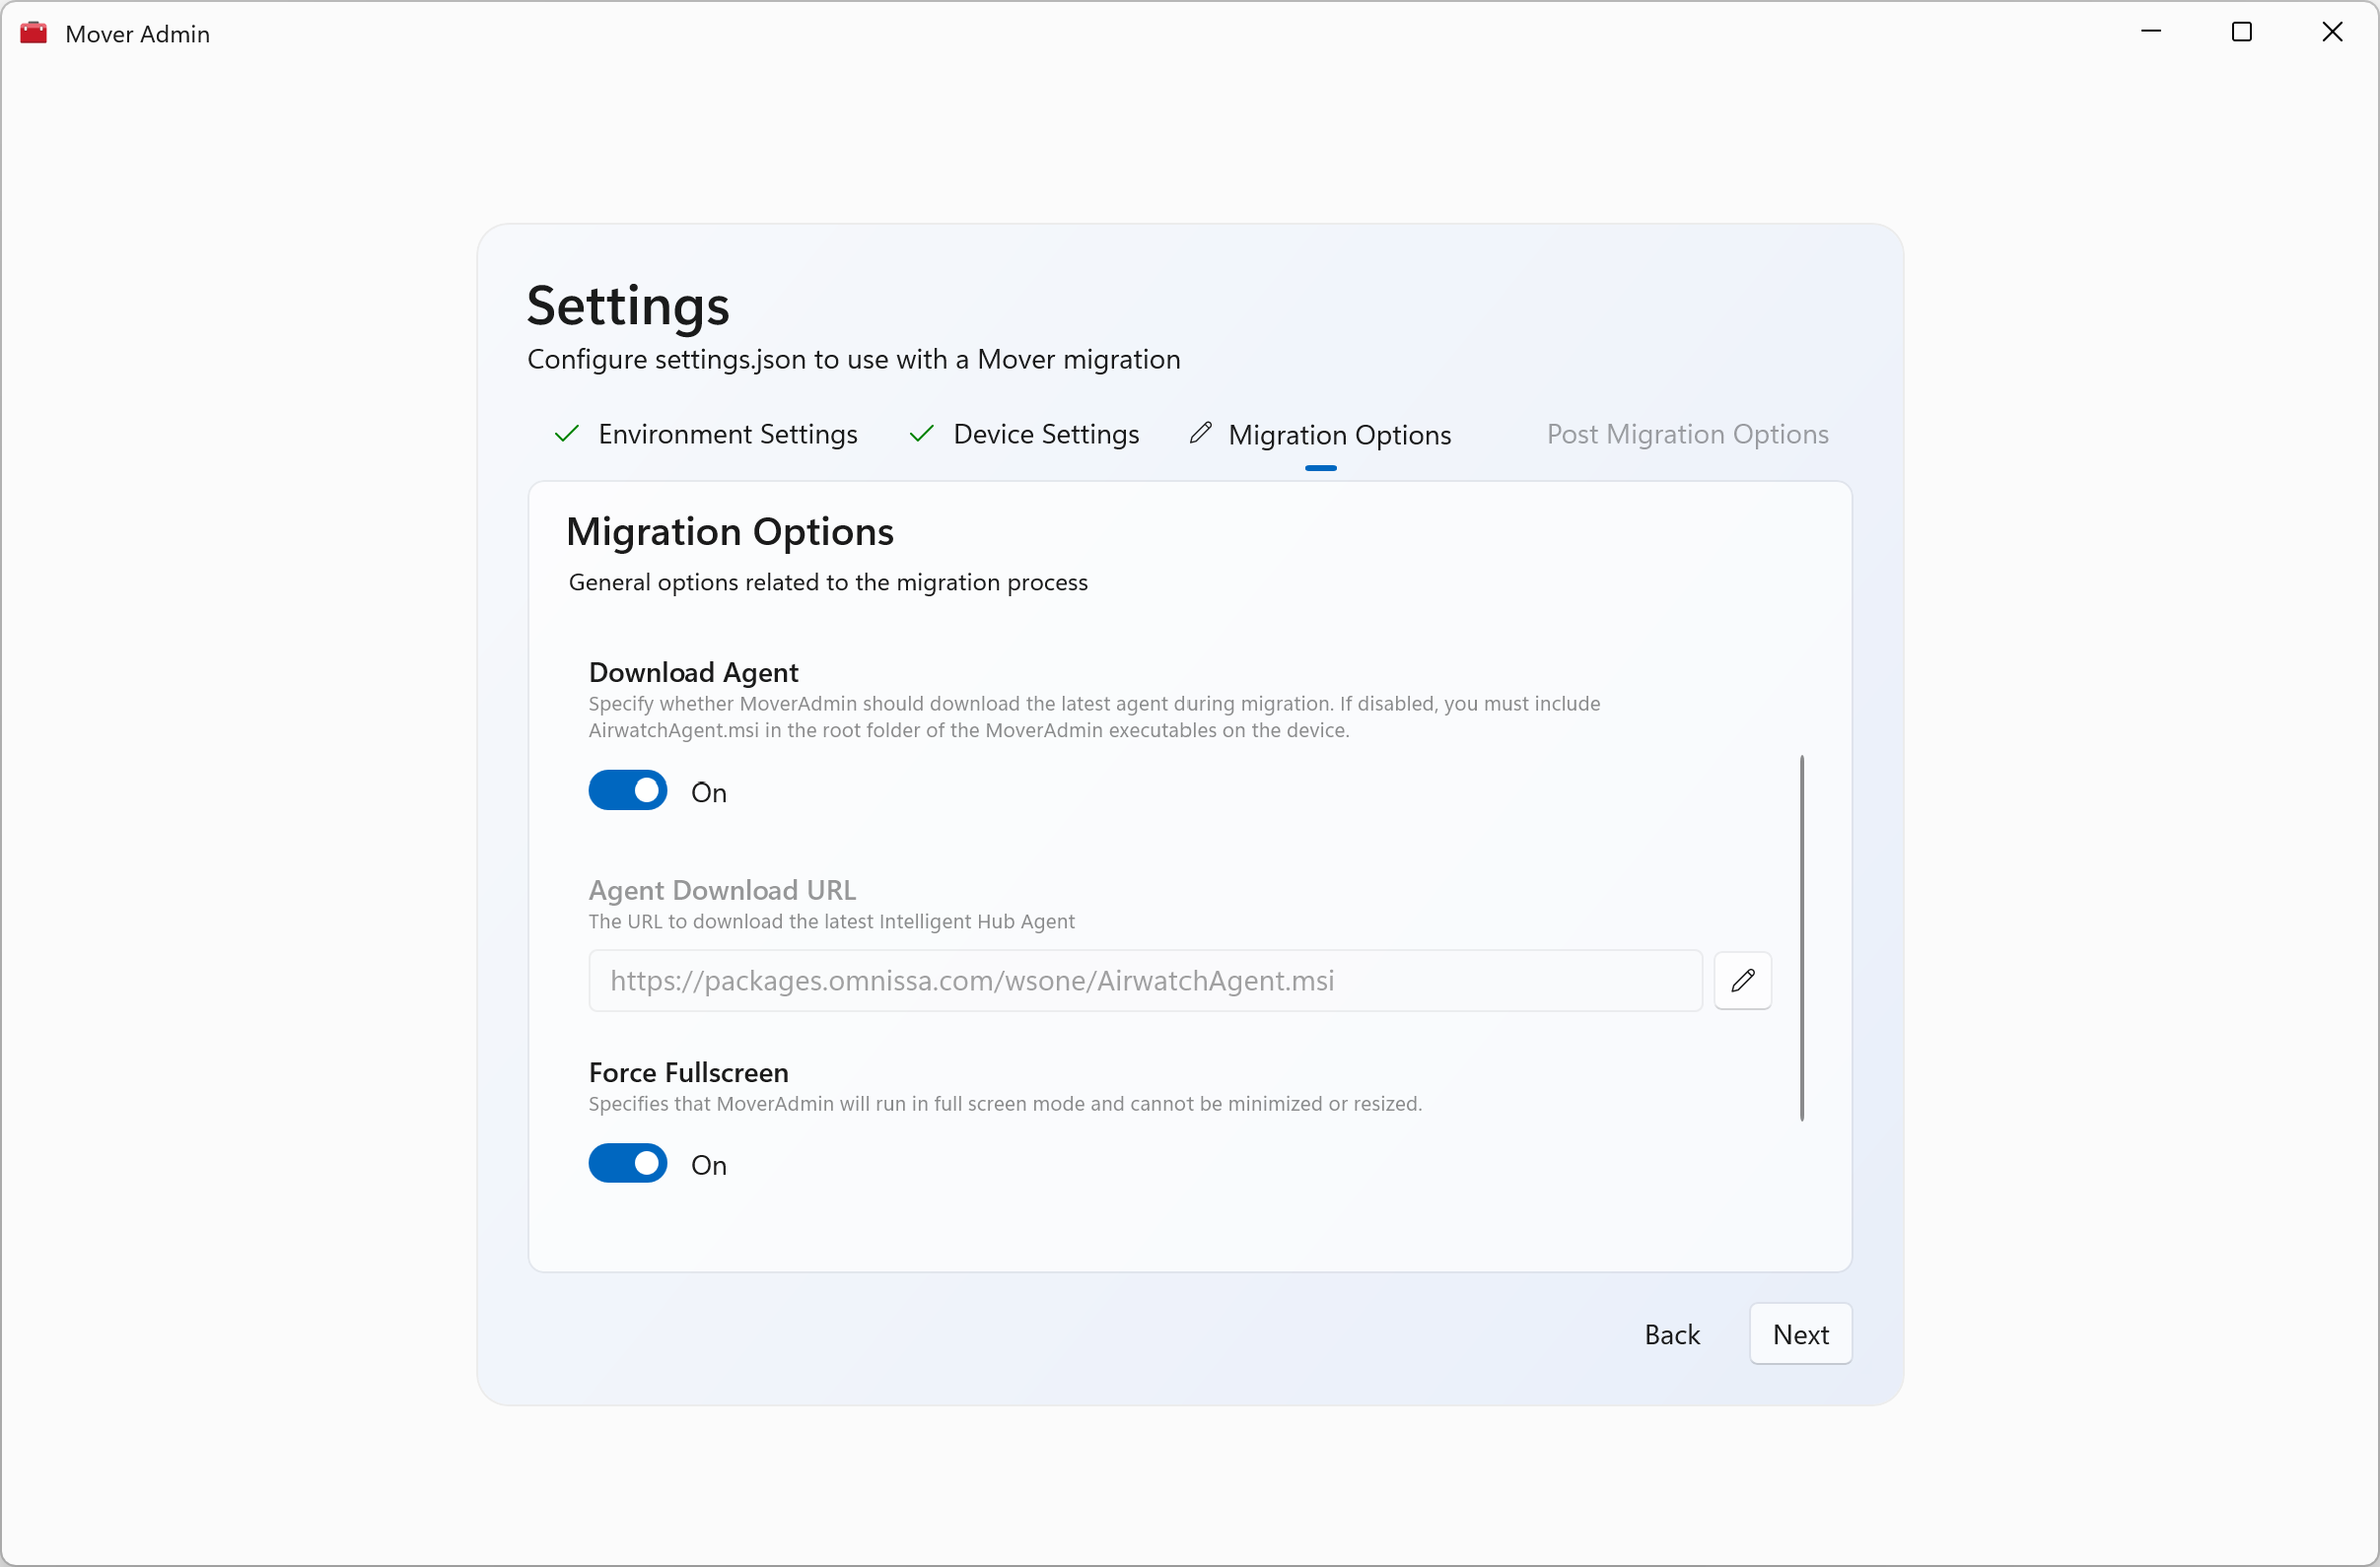The height and width of the screenshot is (1567, 2380).
Task: Click the On label under Force Fullscreen
Action: point(709,1165)
